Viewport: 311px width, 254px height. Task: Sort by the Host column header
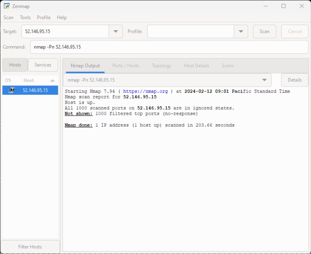(39, 80)
